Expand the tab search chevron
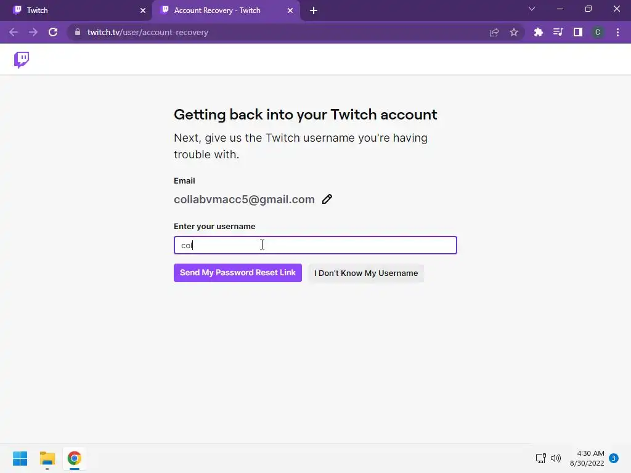Screen dimensions: 631x473 pos(532,9)
